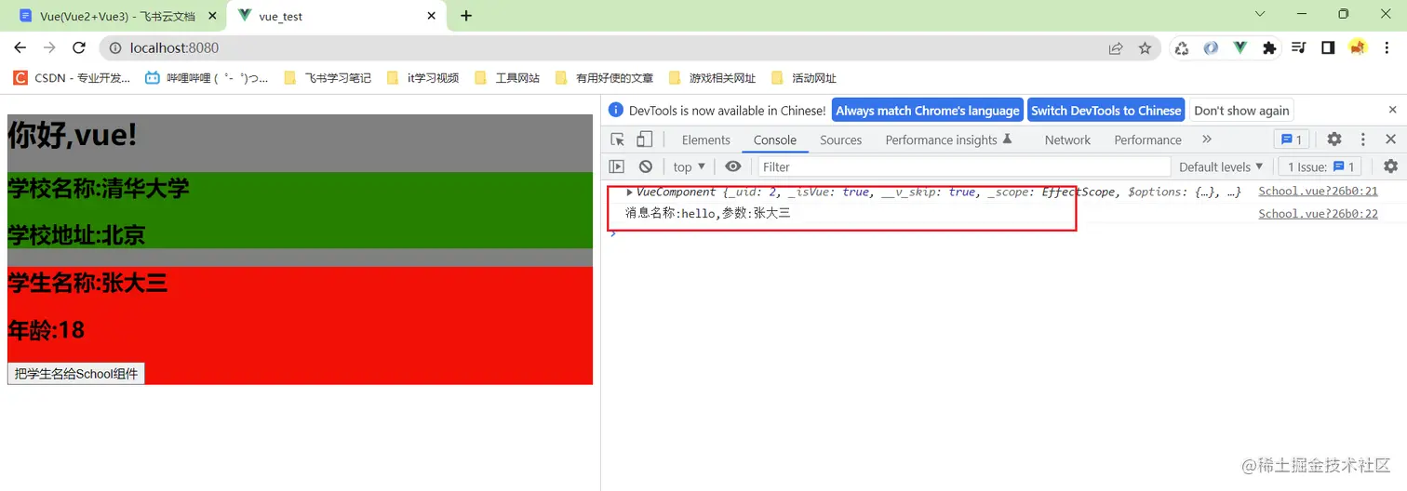
Task: Click the messages badge showing 1
Action: click(x=1292, y=139)
